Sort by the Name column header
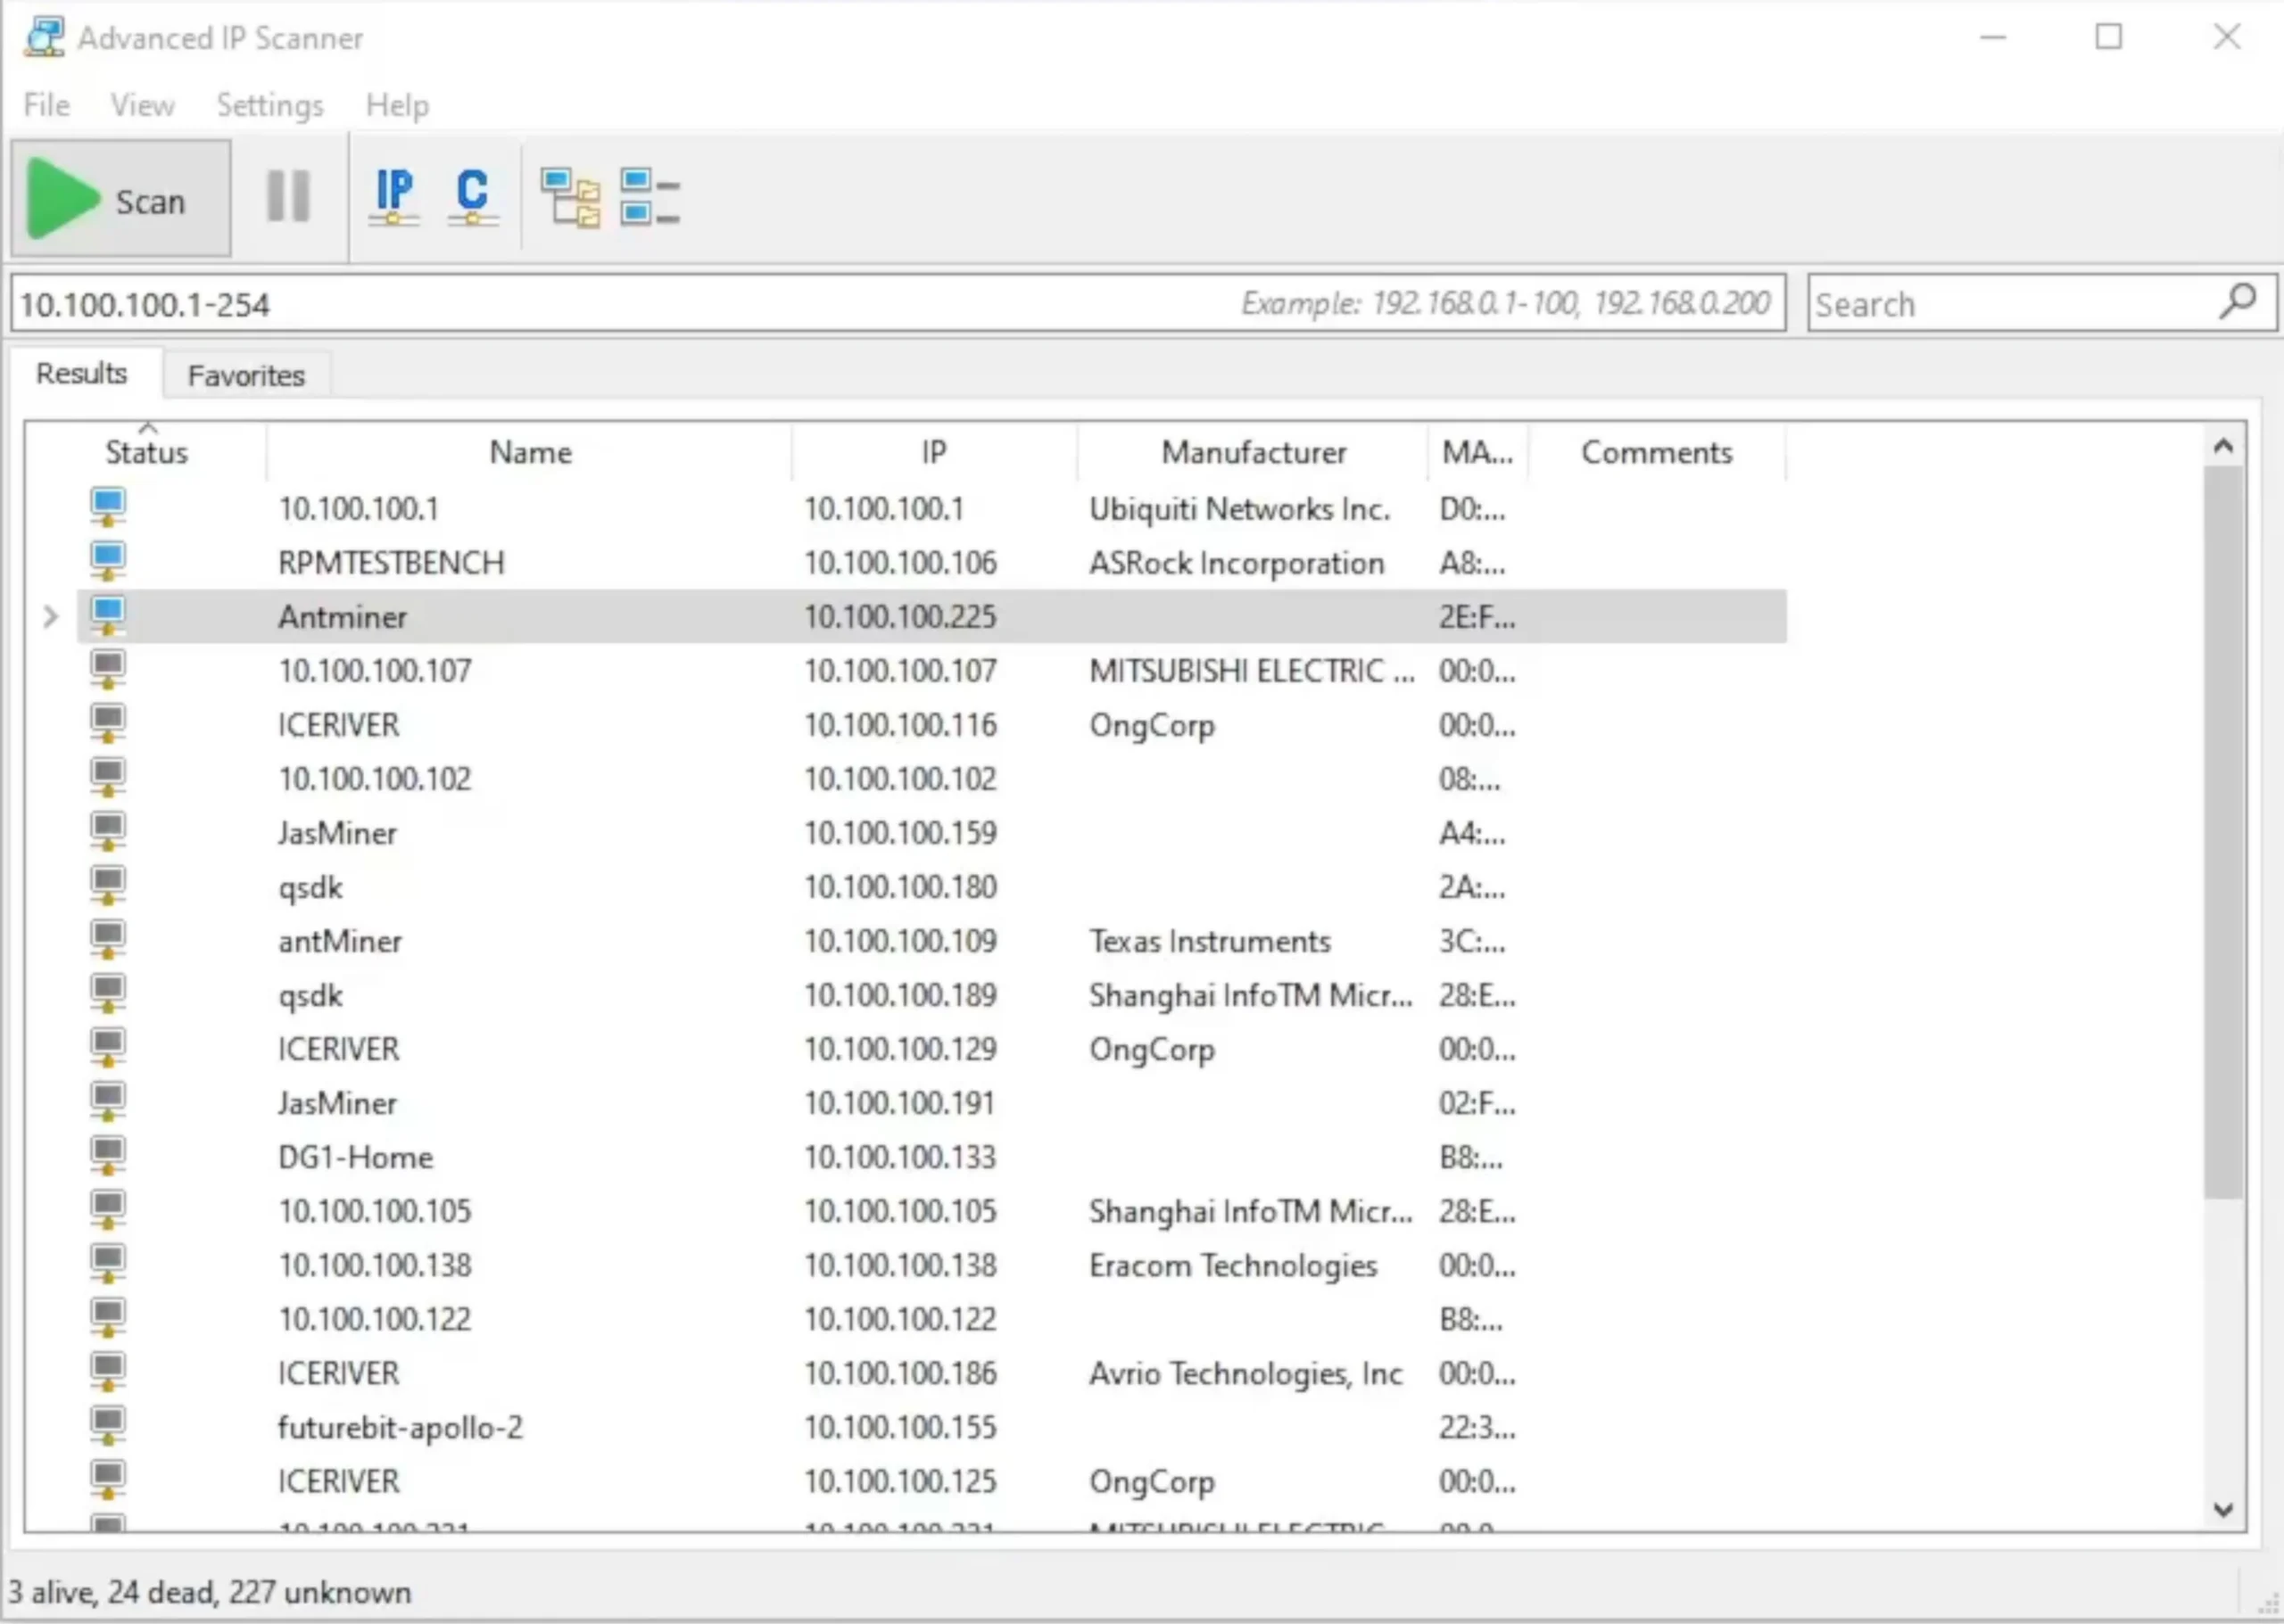This screenshot has width=2284, height=1624. click(529, 452)
